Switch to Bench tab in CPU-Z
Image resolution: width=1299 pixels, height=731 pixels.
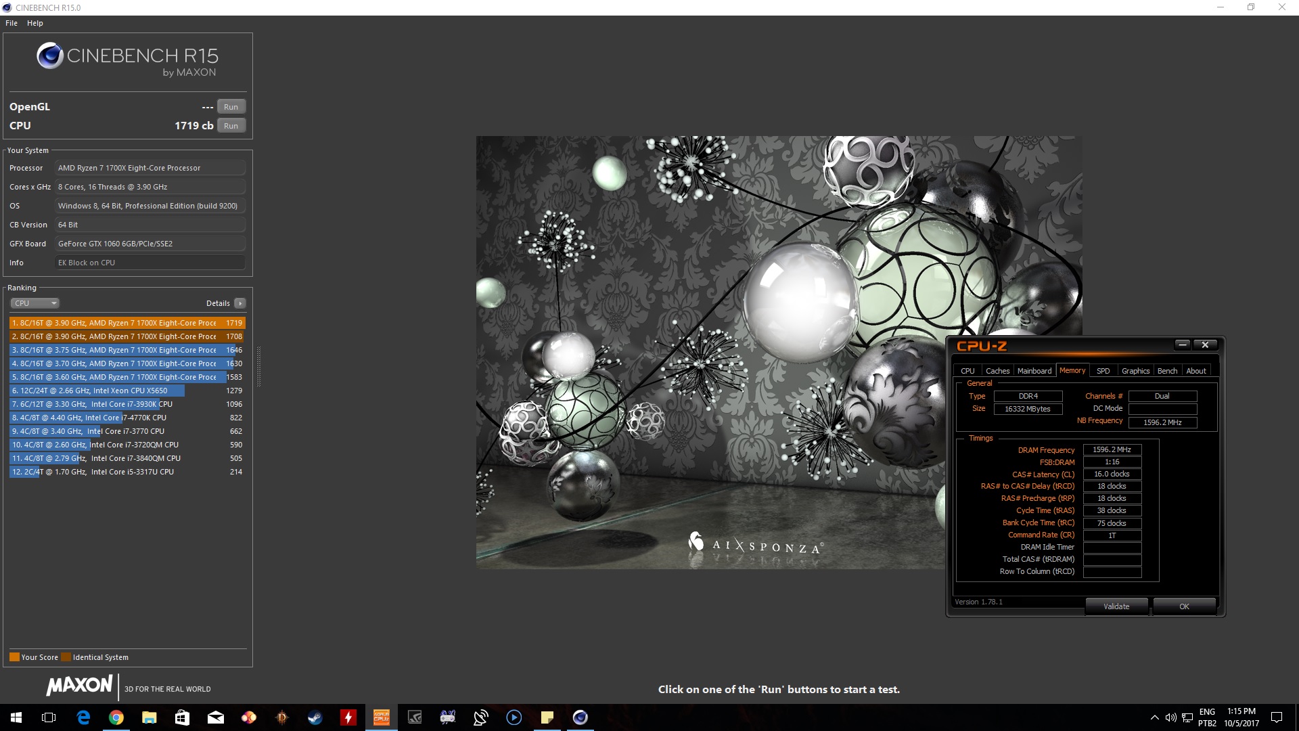(1167, 371)
